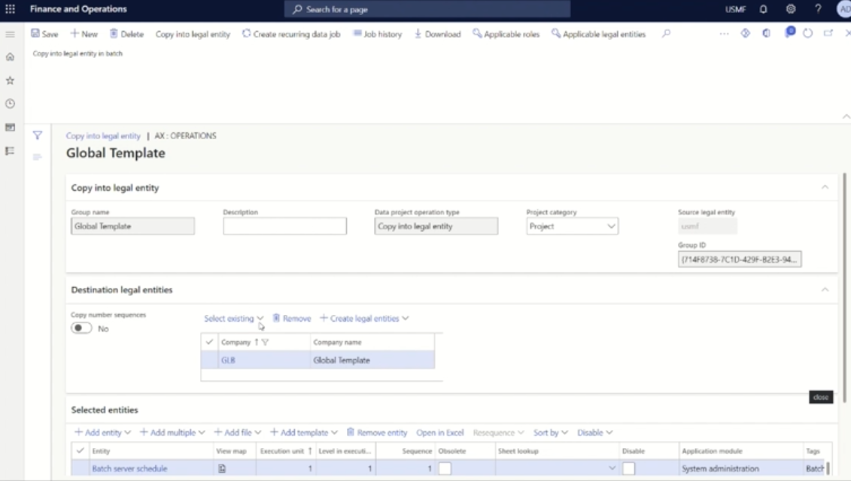Screen dimensions: 851x481
Task: Open the Home icon in left sidebar
Action: click(x=10, y=57)
